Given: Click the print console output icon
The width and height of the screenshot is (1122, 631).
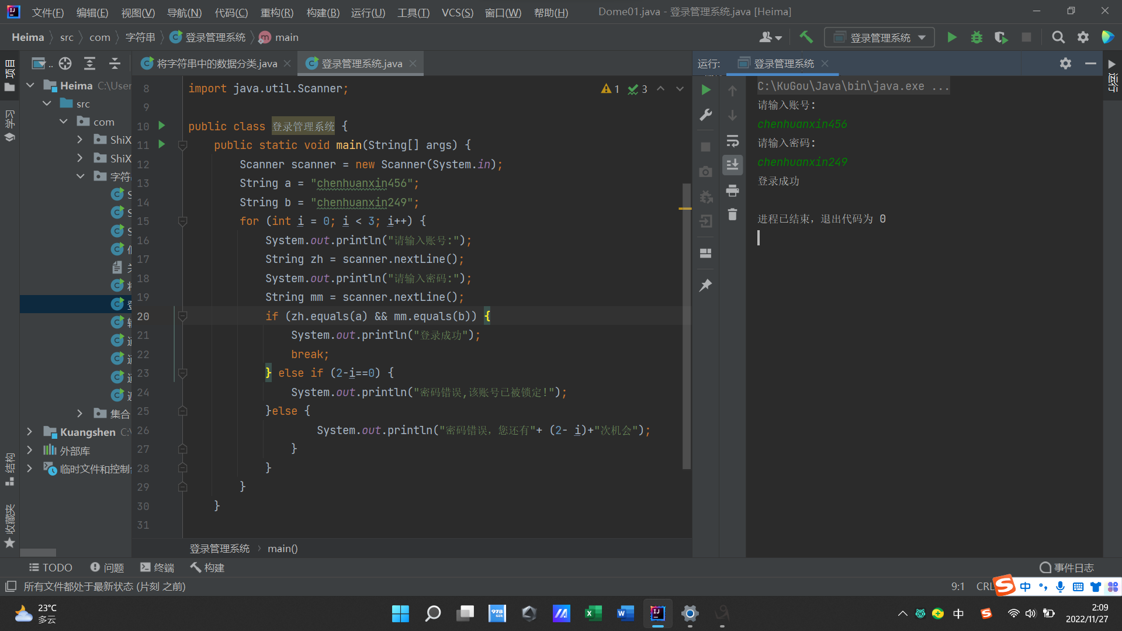Looking at the screenshot, I should [x=732, y=190].
